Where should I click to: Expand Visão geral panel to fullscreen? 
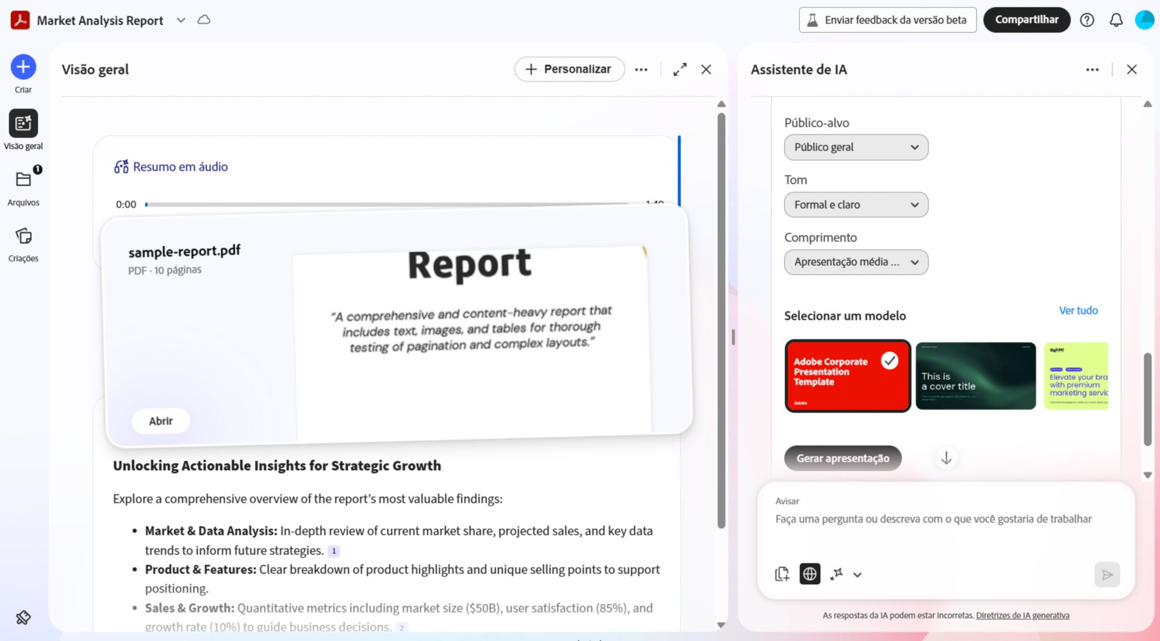pos(680,69)
